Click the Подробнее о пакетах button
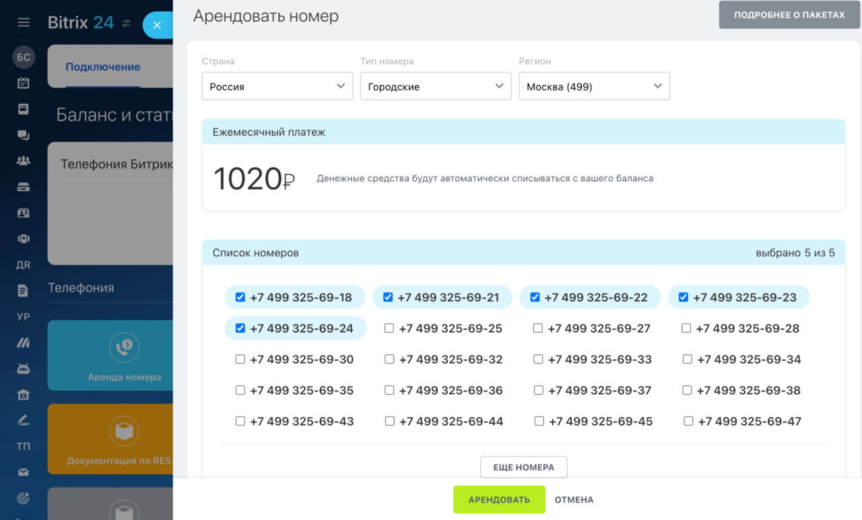The height and width of the screenshot is (520, 862). 789,15
